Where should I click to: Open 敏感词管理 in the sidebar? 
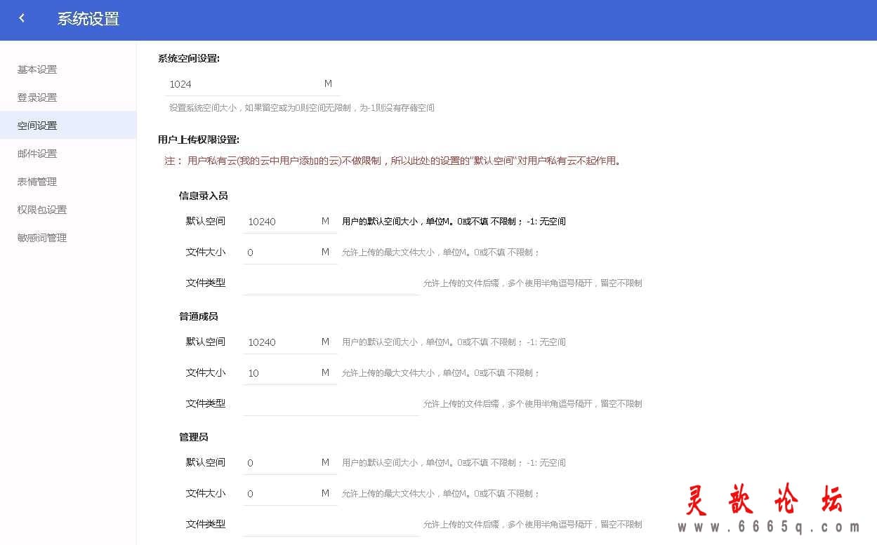pyautogui.click(x=68, y=238)
